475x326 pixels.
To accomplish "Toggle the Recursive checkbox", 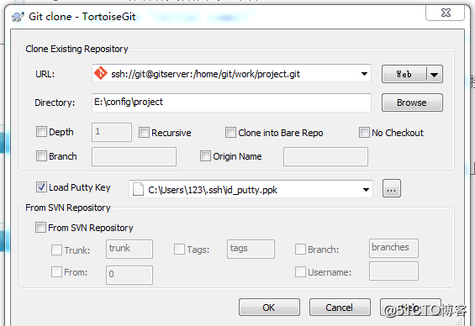I will tap(144, 132).
